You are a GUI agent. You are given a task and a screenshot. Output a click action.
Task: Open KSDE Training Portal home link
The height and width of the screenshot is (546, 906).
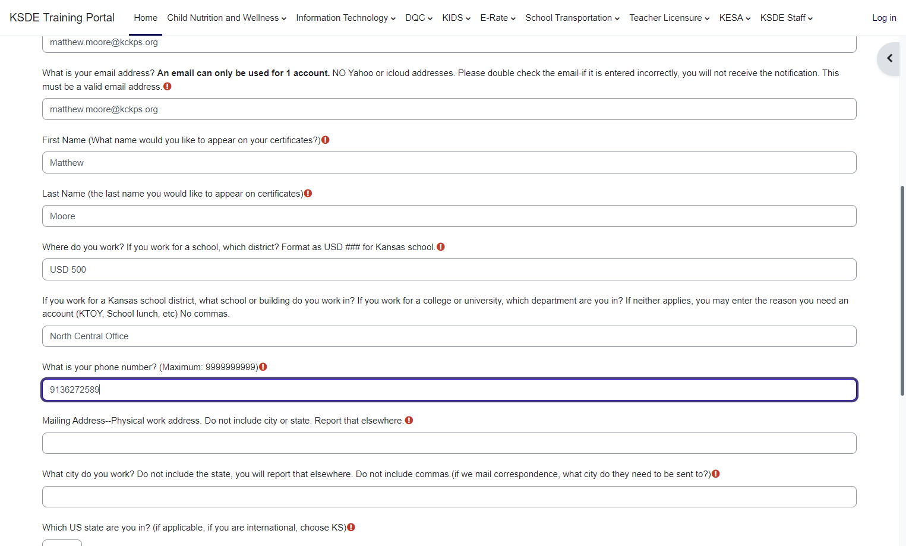[62, 18]
